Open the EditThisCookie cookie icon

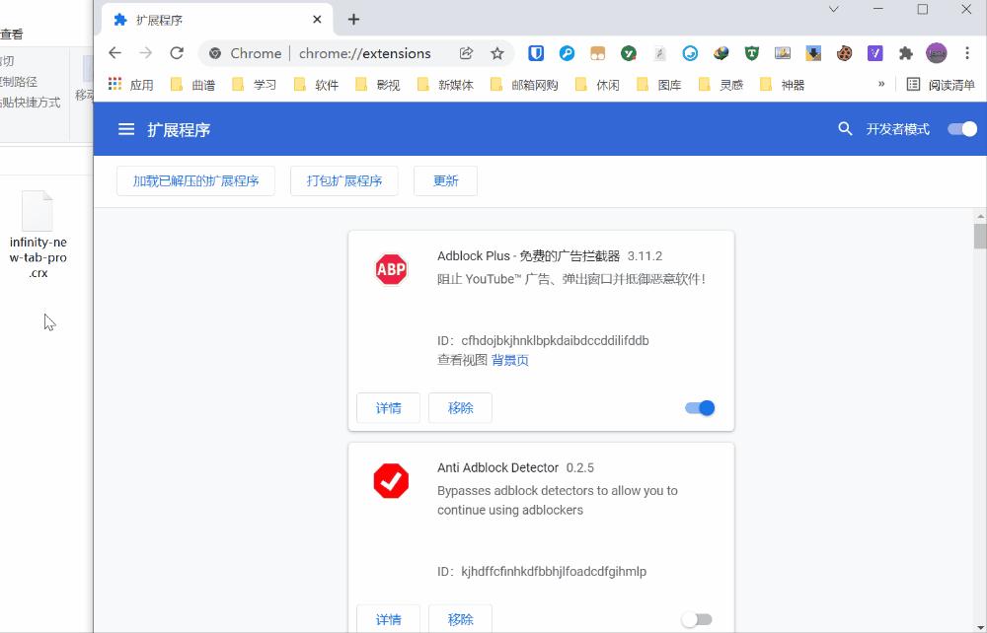click(x=845, y=53)
